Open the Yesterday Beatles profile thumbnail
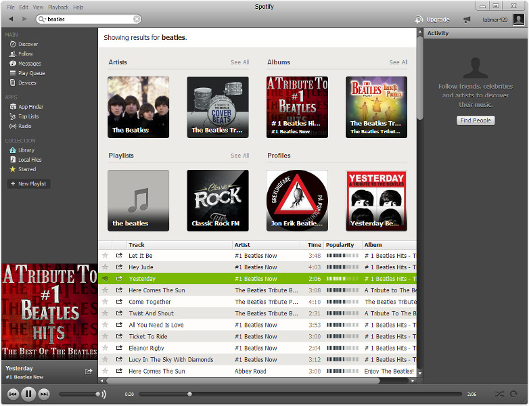Image resolution: width=529 pixels, height=406 pixels. [376, 200]
